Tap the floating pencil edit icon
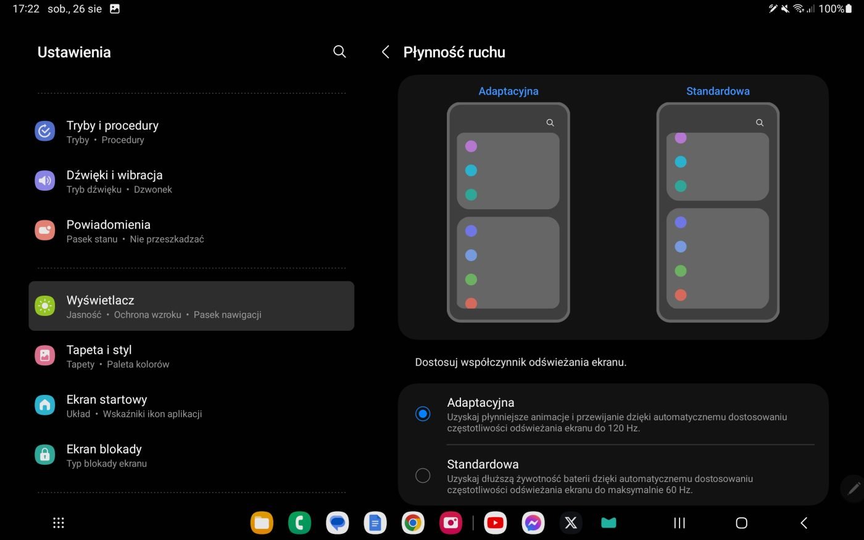 pyautogui.click(x=854, y=488)
